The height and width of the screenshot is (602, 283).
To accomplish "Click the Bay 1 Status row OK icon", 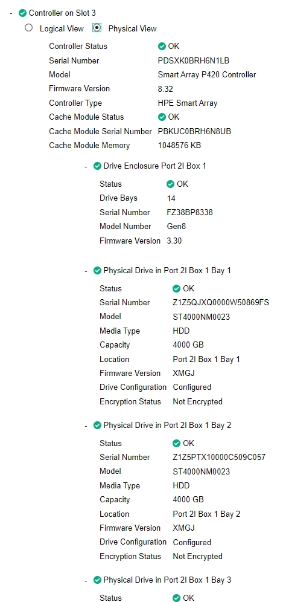I will 176,289.
